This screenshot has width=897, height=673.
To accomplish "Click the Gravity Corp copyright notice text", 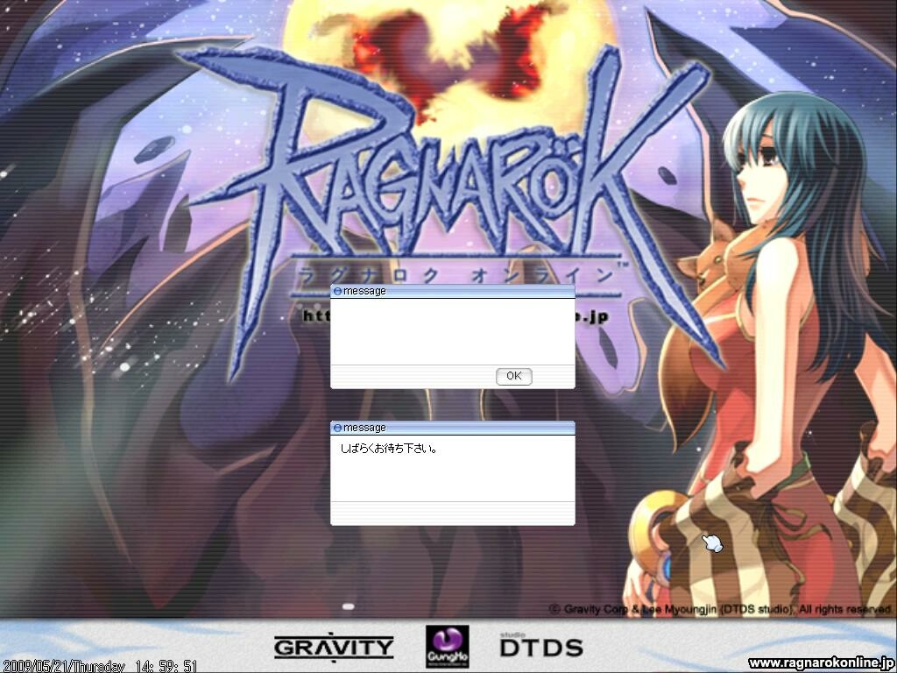I will 721,610.
